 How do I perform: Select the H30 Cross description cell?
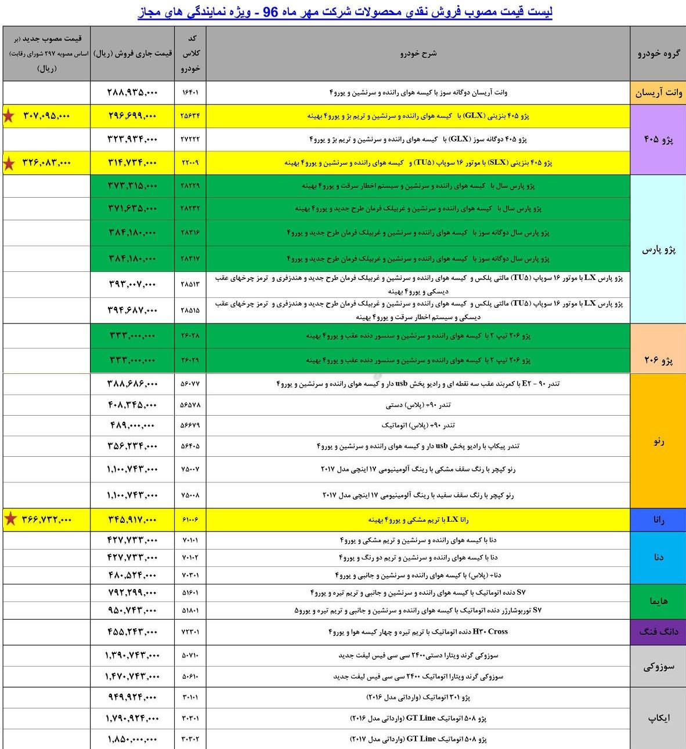(x=418, y=632)
